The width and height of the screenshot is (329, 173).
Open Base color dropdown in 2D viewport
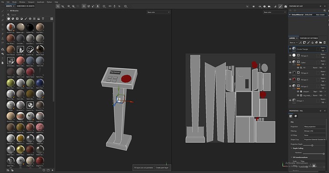coord(275,12)
